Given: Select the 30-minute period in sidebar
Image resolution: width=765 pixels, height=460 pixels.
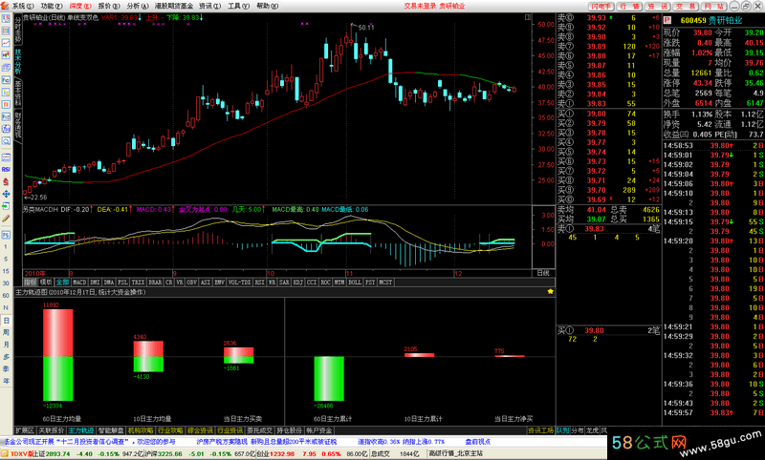Looking at the screenshot, I should click(x=6, y=283).
